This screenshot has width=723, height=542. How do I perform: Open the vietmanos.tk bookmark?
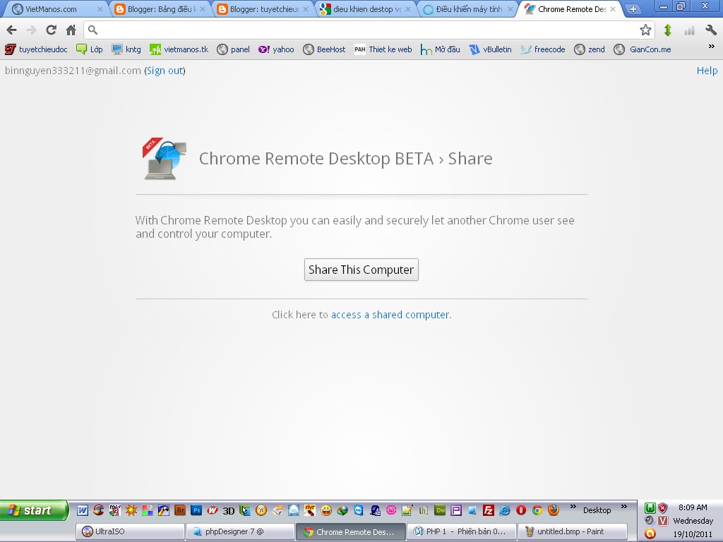coord(179,49)
